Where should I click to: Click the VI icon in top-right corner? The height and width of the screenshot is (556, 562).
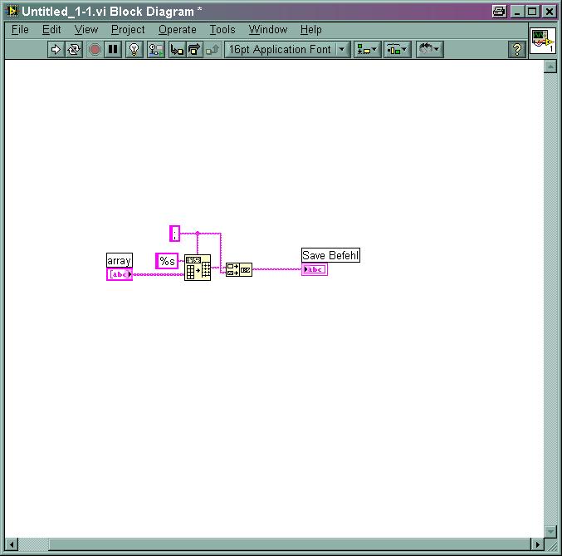pyautogui.click(x=543, y=41)
